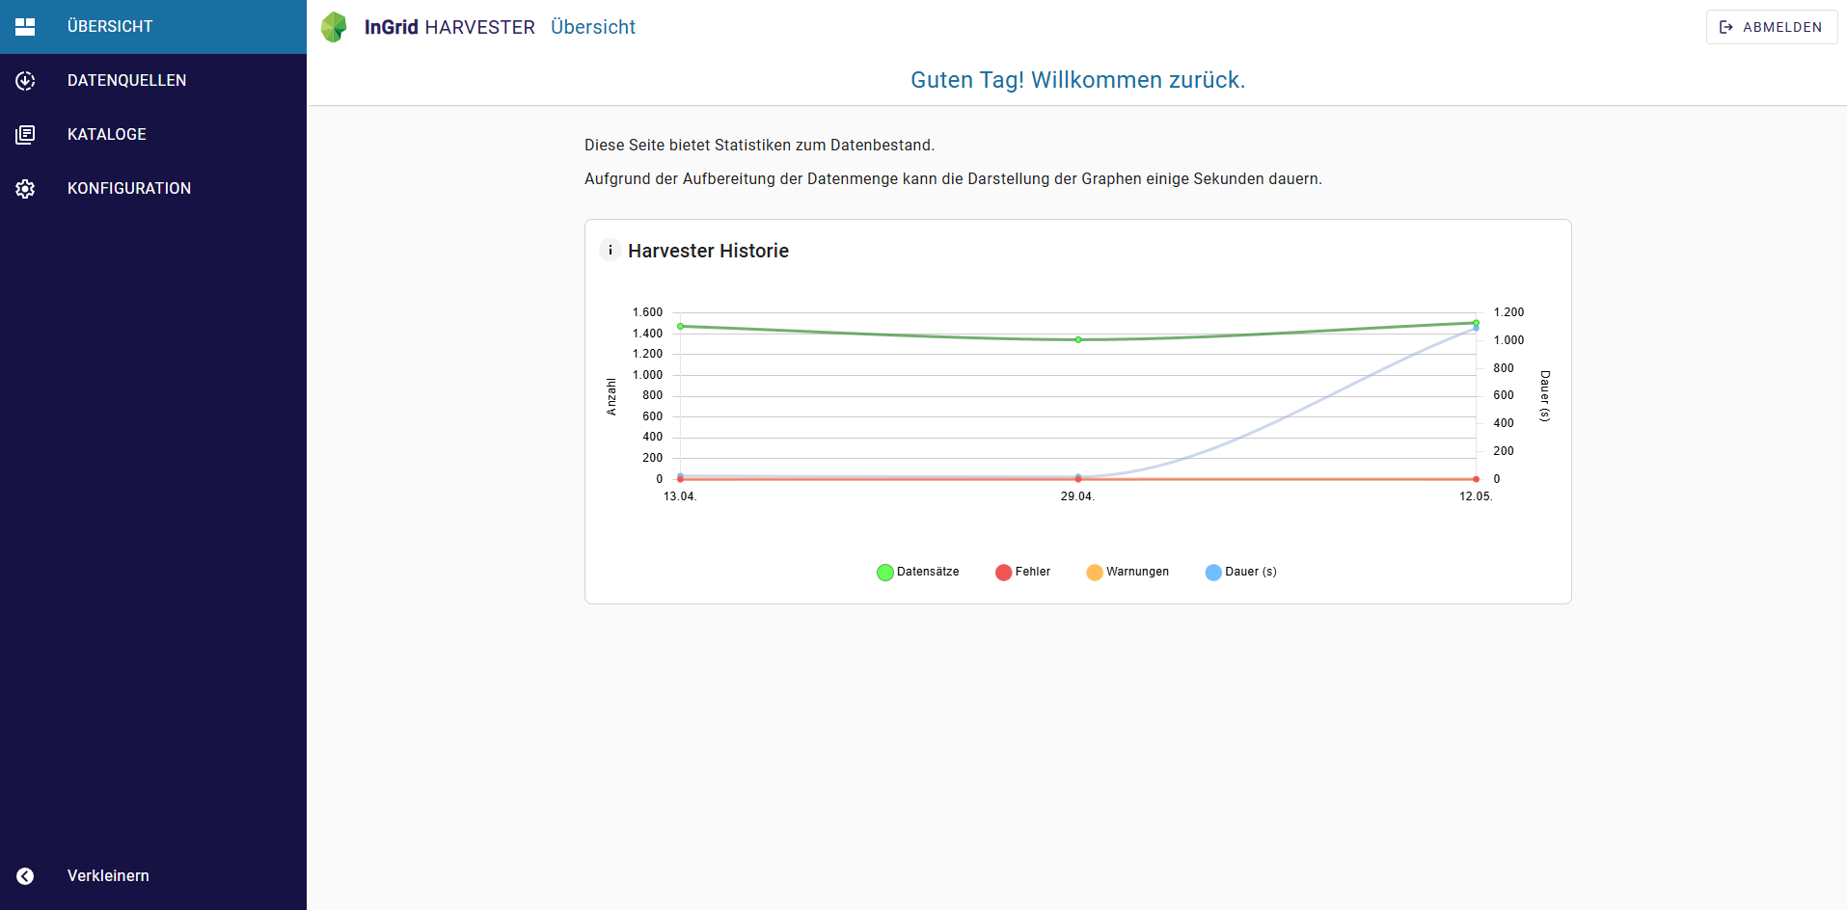1847x910 pixels.
Task: Open the KATALOGE menu entry
Action: (153, 135)
